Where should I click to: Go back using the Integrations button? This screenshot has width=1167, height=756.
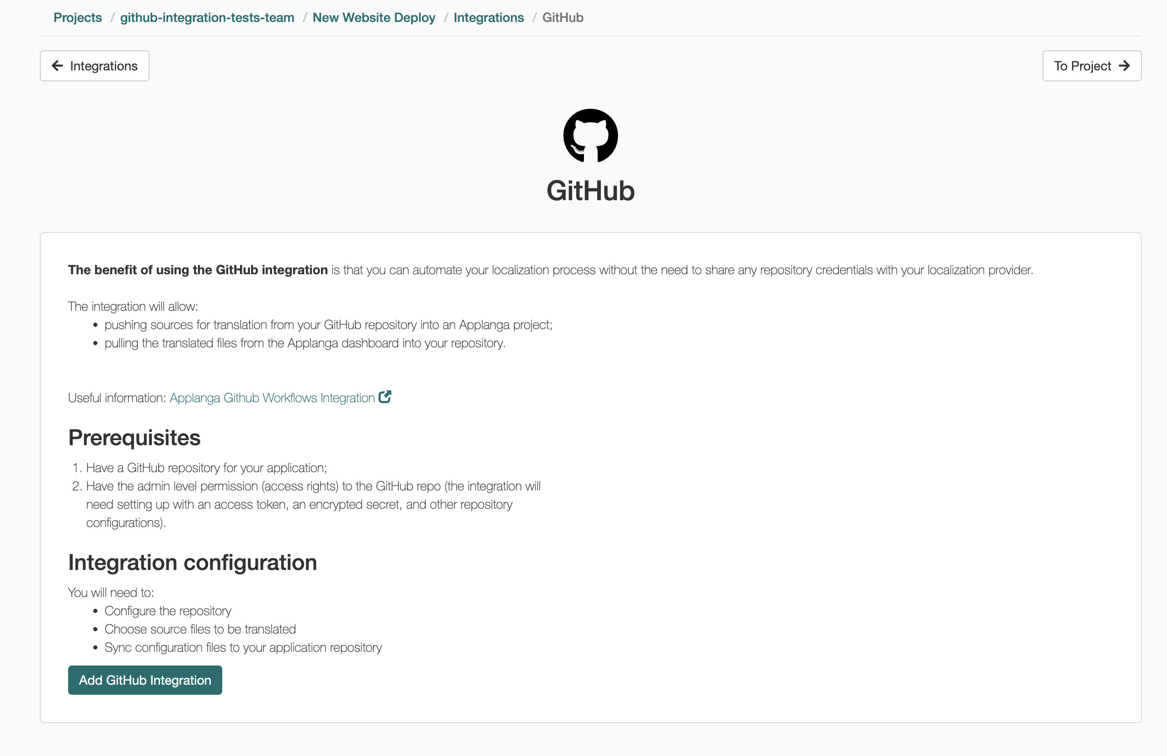pyautogui.click(x=95, y=66)
